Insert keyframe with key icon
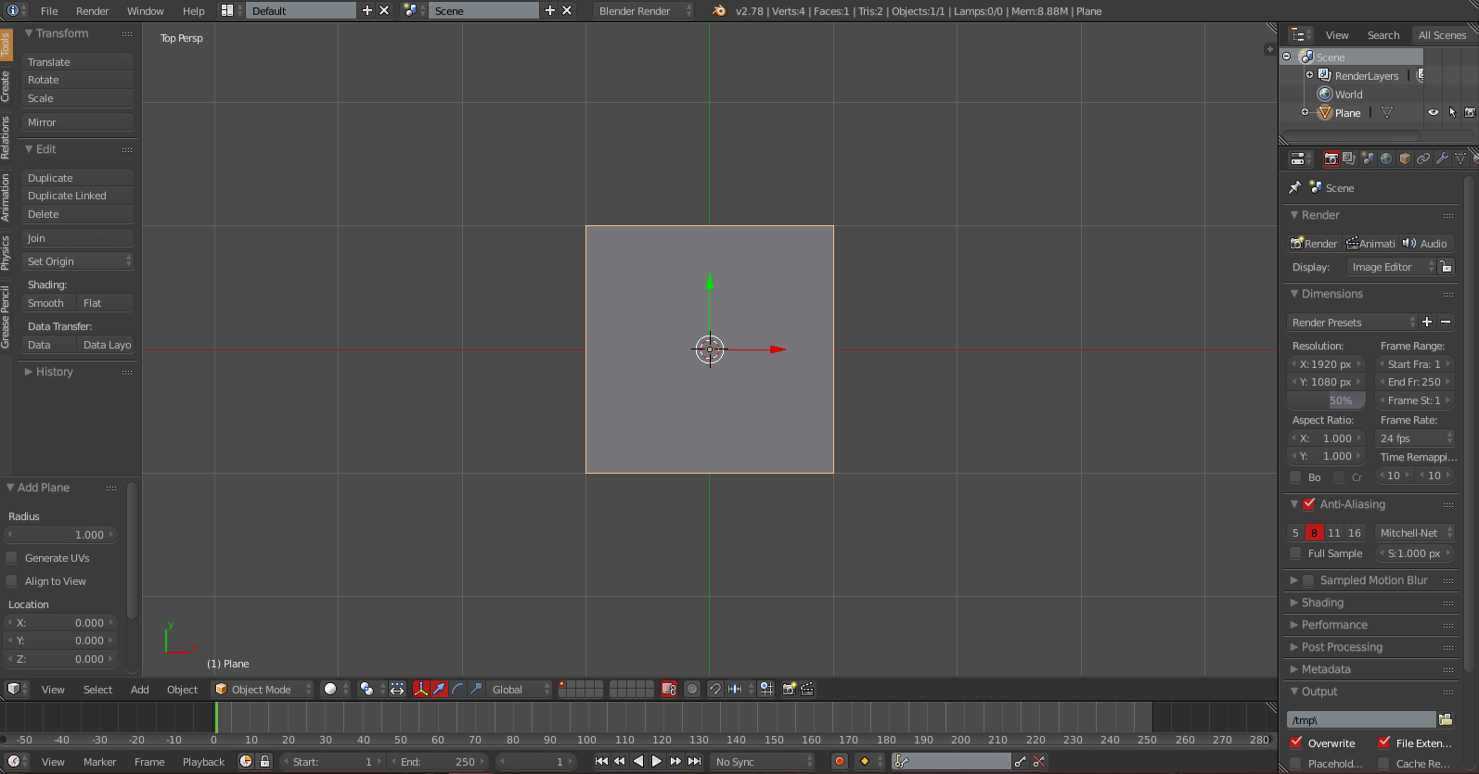 (x=1021, y=761)
